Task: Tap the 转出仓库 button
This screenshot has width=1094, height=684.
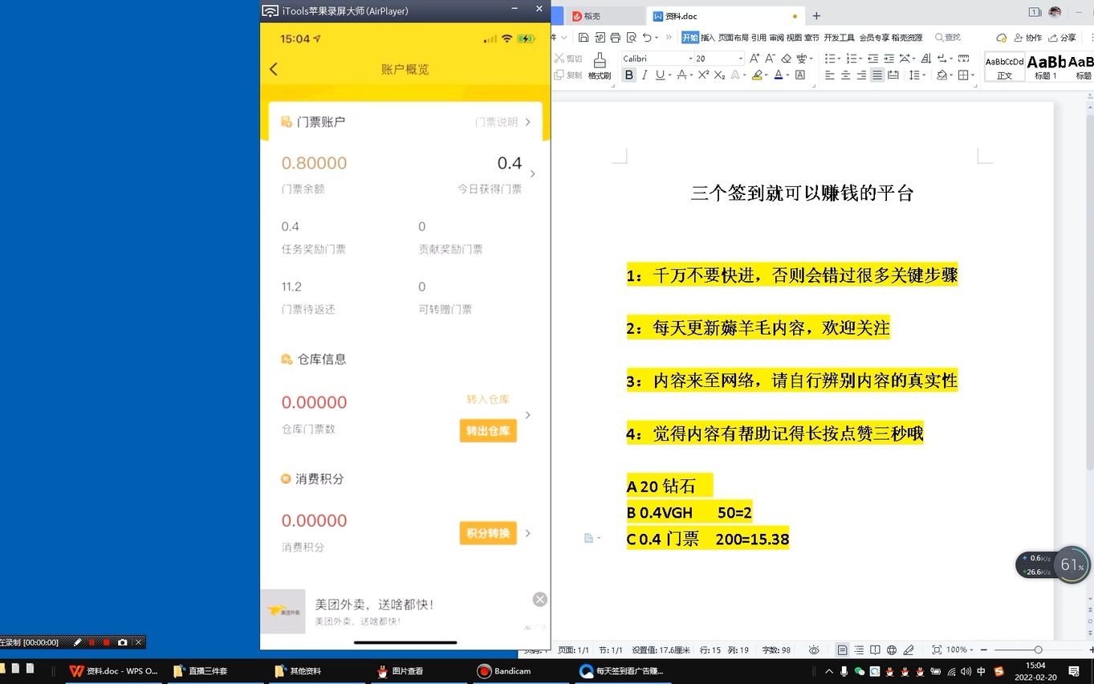Action: (488, 431)
